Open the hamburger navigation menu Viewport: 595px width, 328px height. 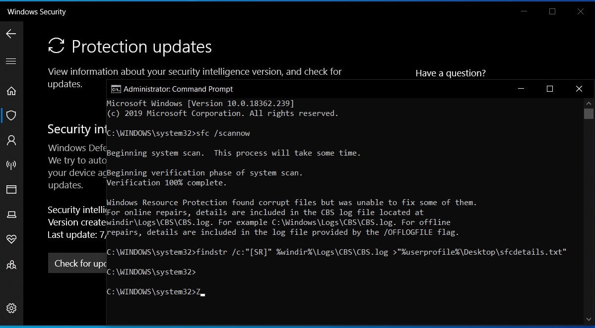pyautogui.click(x=11, y=61)
